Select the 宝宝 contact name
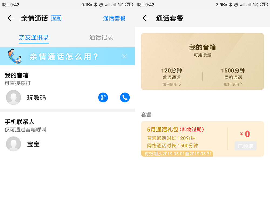Screen dimensions: 270x218 [x=33, y=144]
